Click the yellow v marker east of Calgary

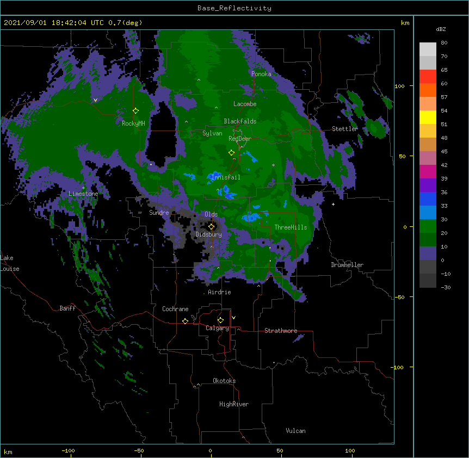[233, 318]
